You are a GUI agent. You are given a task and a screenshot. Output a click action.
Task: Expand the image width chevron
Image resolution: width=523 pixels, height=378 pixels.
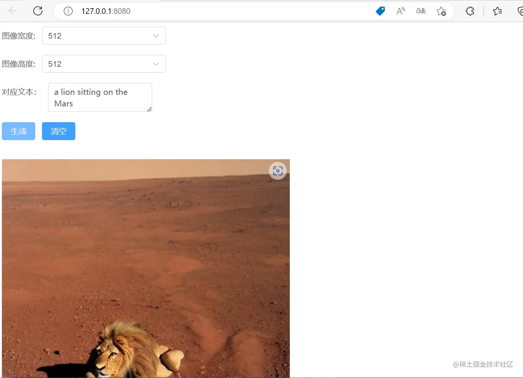tap(156, 36)
